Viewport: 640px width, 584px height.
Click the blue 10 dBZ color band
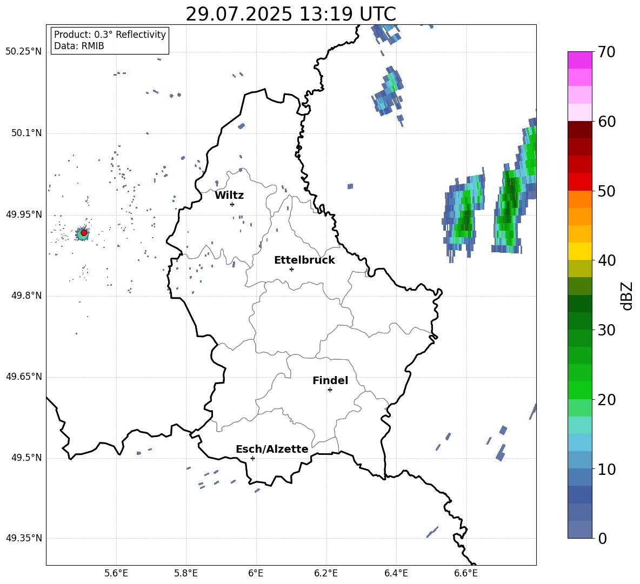point(579,460)
